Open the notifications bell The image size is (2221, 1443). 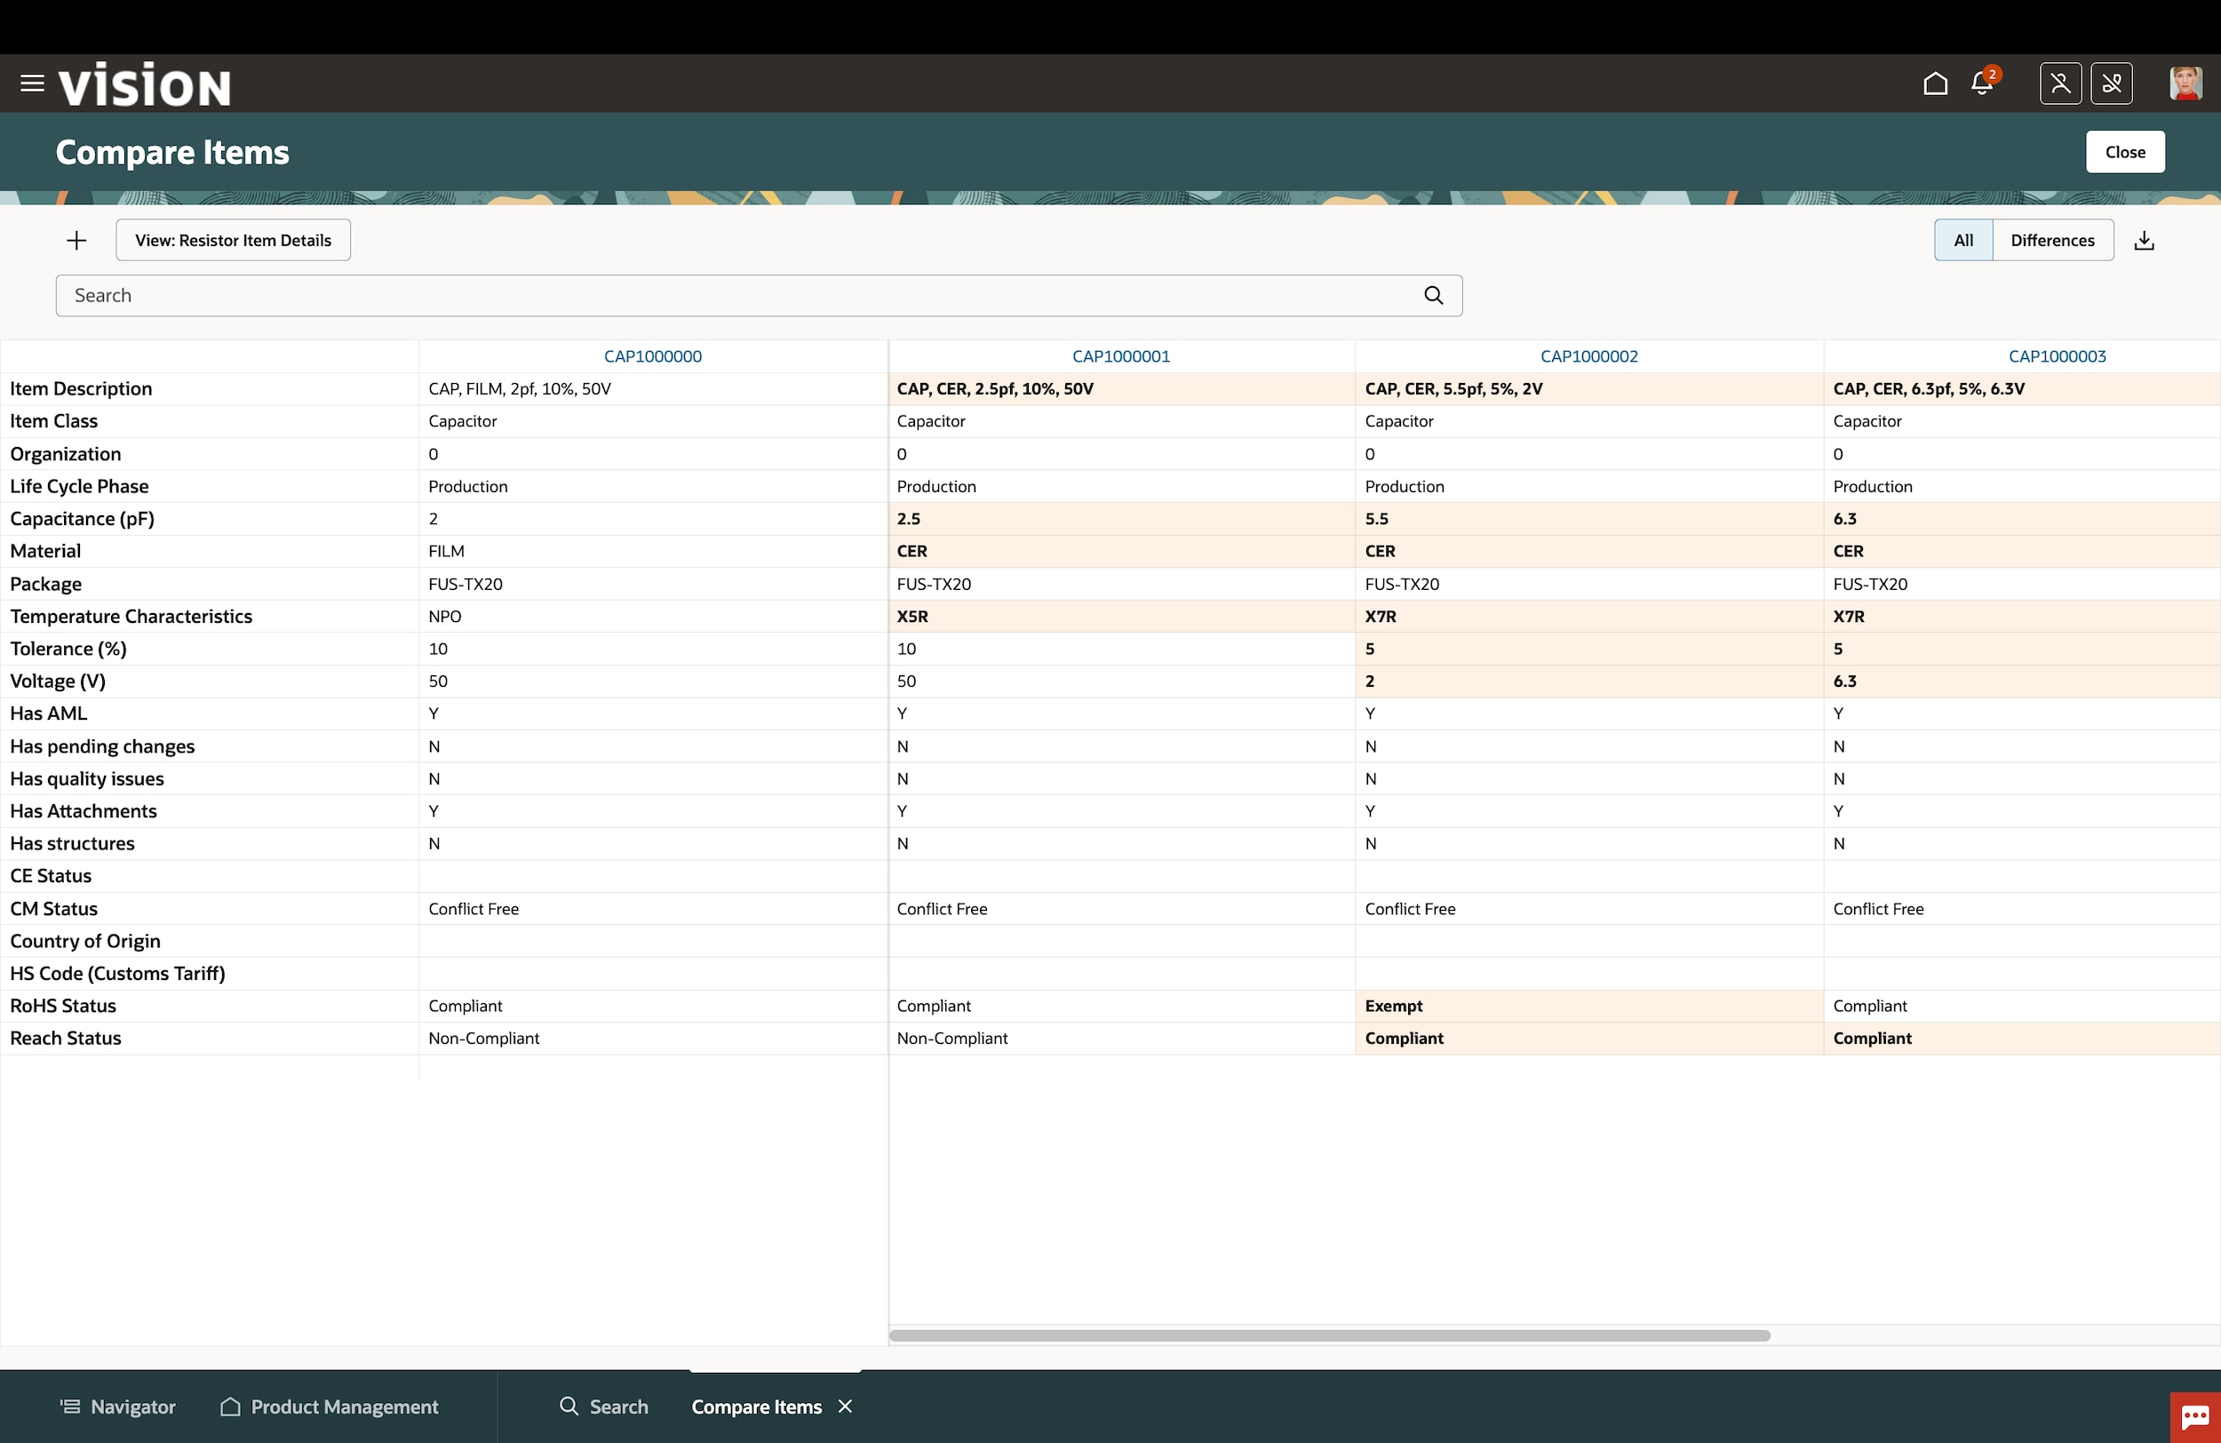(1982, 84)
